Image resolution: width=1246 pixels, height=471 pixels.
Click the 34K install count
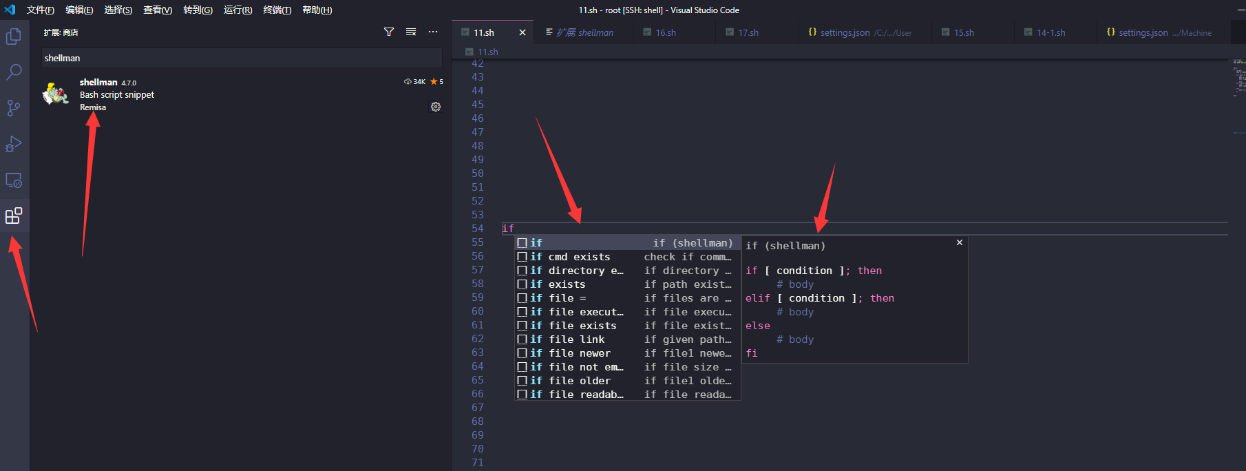point(414,82)
